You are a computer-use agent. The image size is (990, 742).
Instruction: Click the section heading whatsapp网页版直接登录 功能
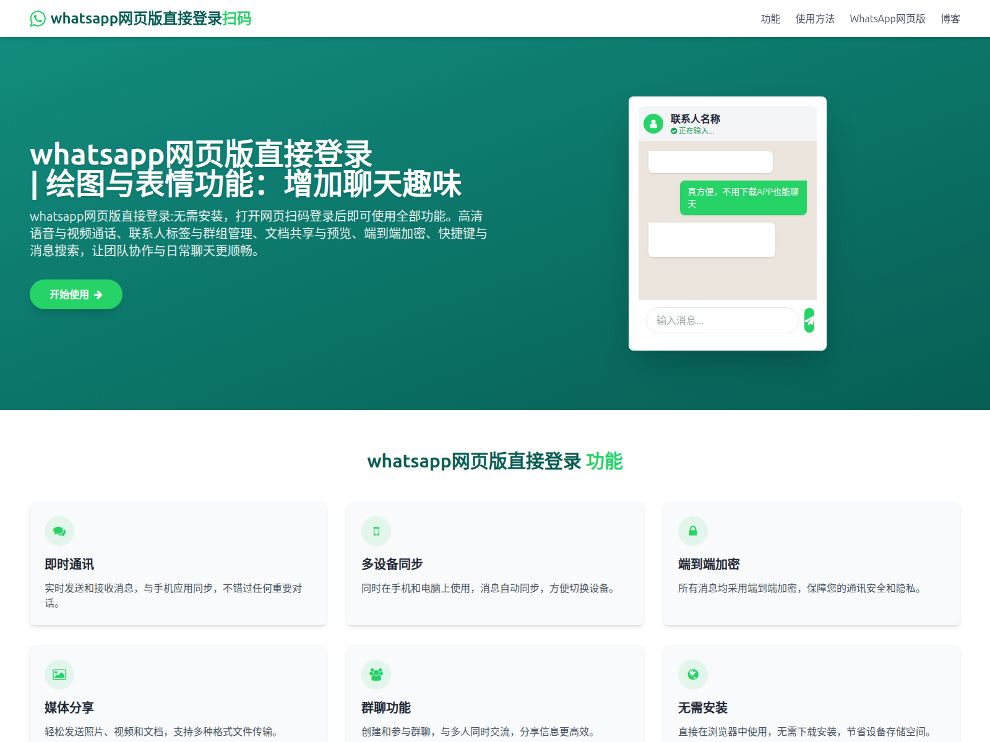click(x=495, y=461)
